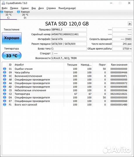Screen dimensions: 134x157
Task: Click status orb in row DA
Action: (4, 97)
